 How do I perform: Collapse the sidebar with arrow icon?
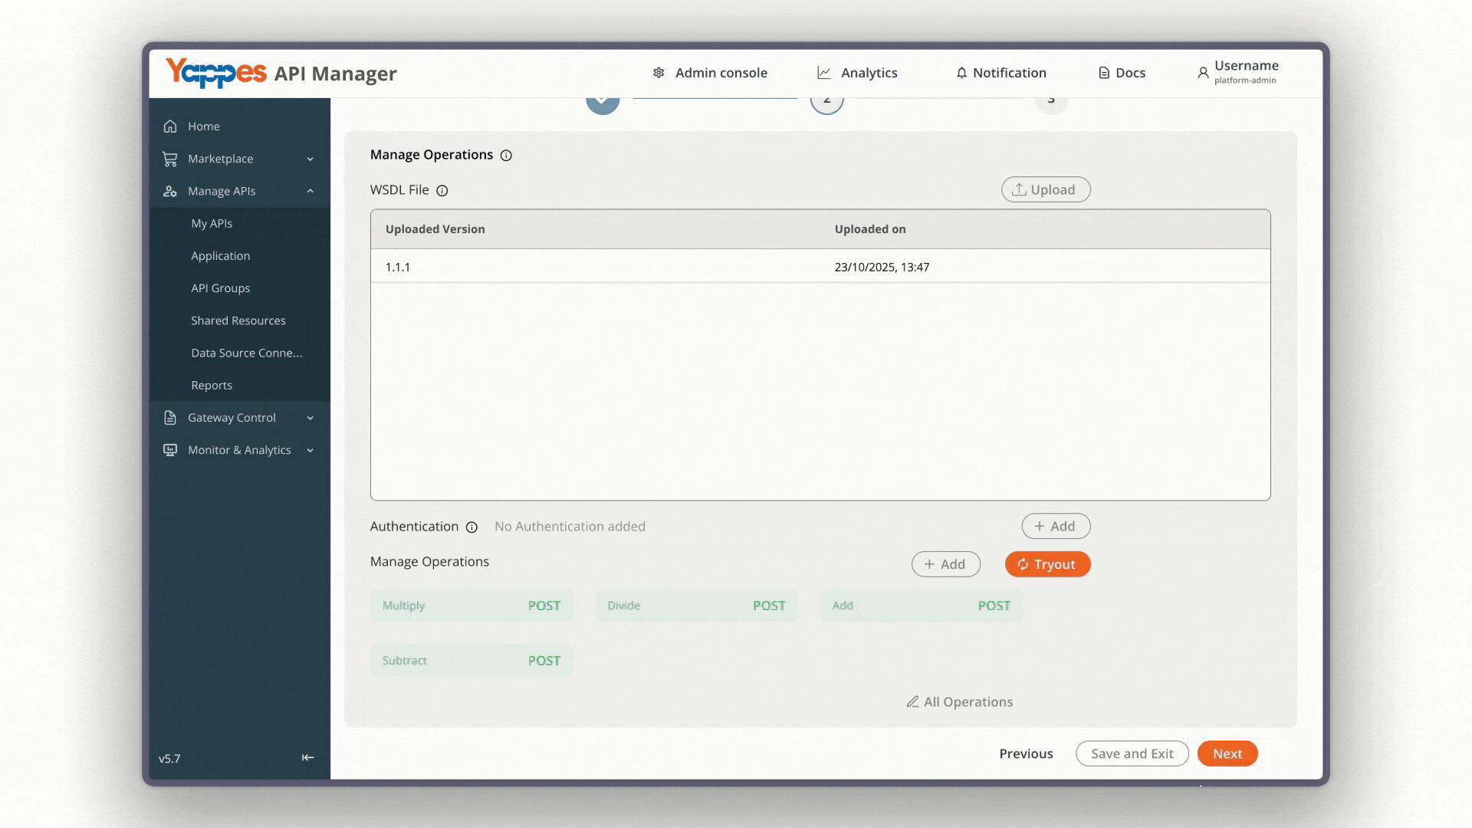click(308, 757)
